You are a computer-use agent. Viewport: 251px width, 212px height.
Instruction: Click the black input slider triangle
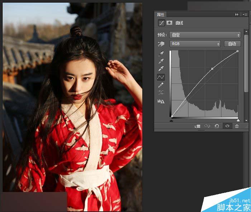click(171, 120)
